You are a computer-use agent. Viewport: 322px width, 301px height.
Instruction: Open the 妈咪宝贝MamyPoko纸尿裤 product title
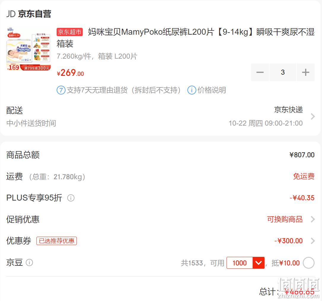coord(185,38)
